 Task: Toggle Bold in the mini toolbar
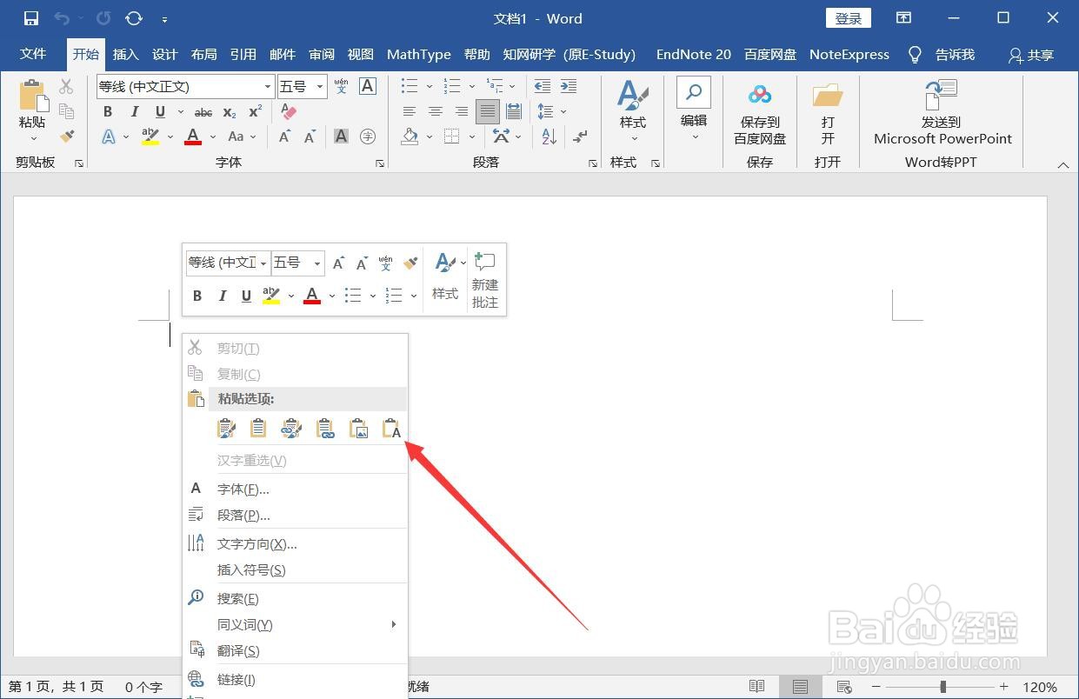pos(197,296)
